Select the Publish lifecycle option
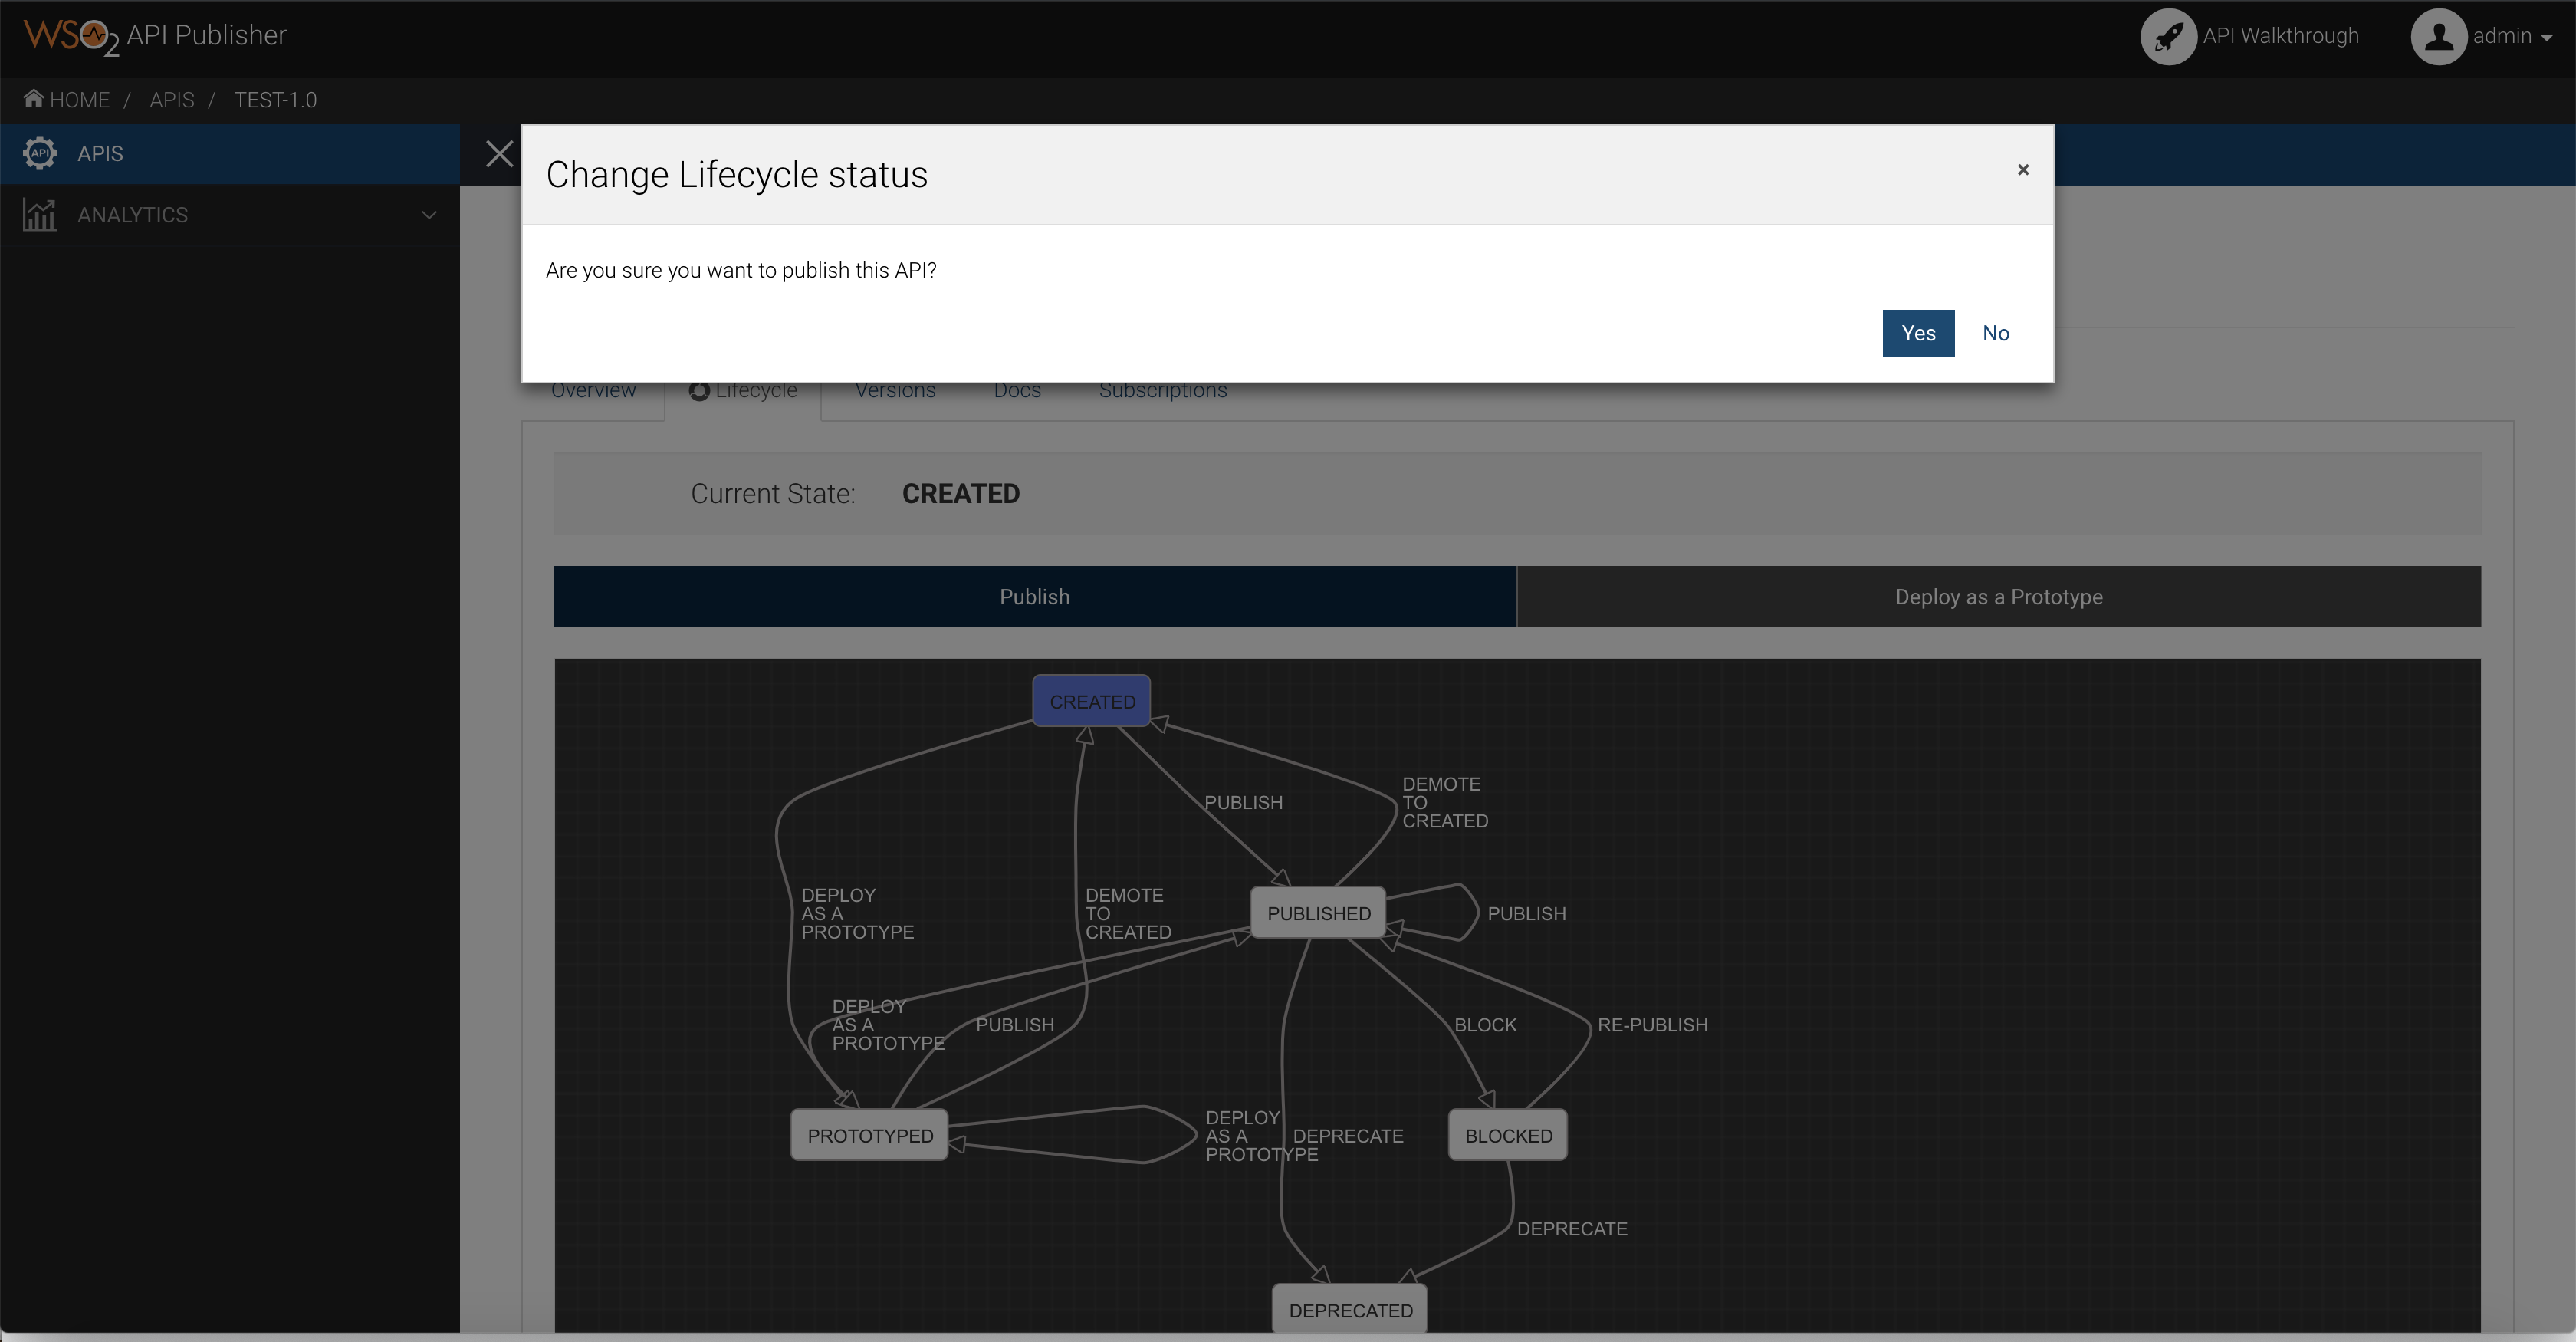The width and height of the screenshot is (2576, 1342). 1034,596
